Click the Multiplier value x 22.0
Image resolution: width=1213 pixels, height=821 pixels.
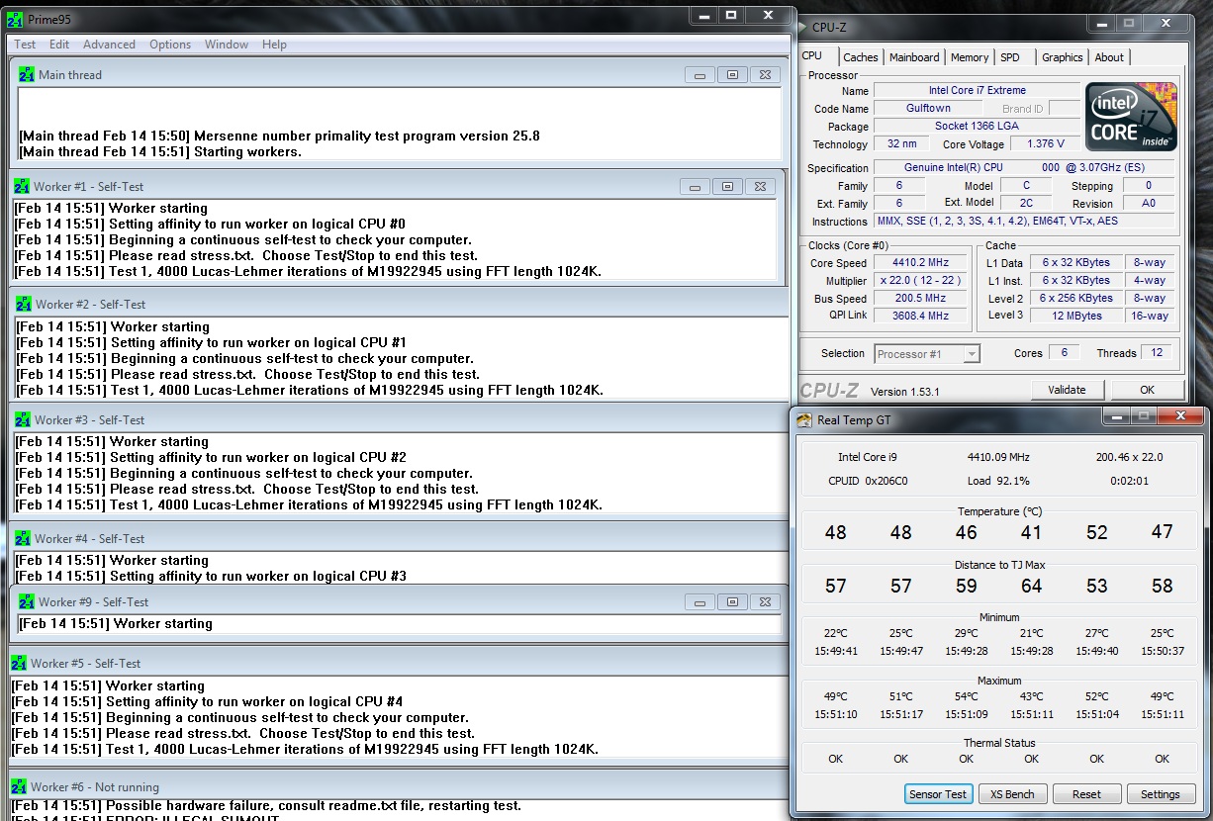(921, 281)
